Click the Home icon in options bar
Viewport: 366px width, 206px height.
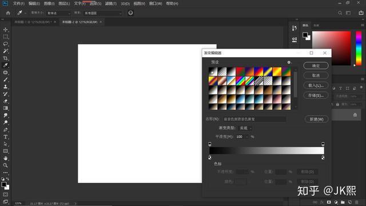point(8,13)
